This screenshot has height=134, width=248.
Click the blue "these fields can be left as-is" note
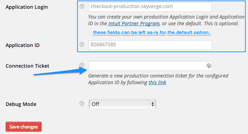pyautogui.click(x=152, y=32)
